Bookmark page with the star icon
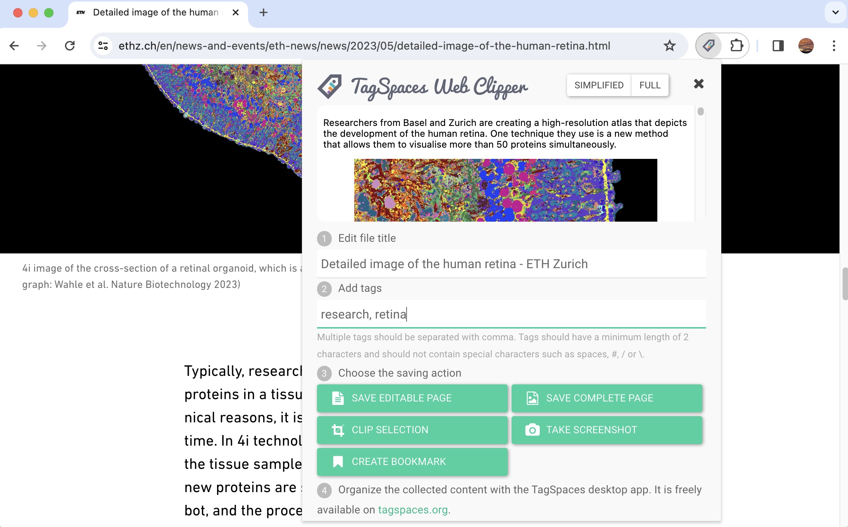 669,46
